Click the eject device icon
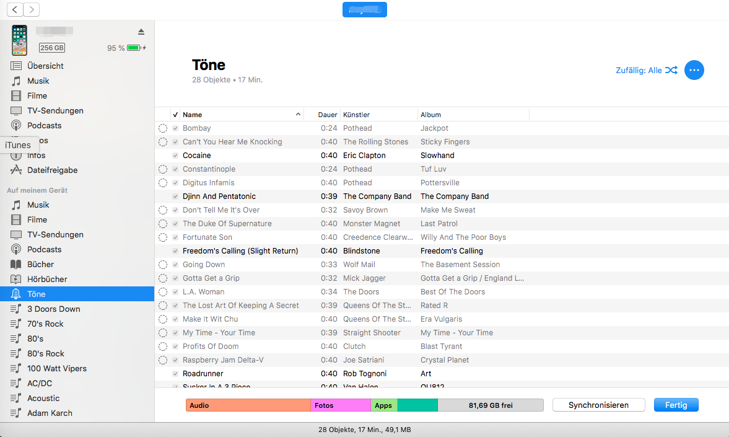This screenshot has width=729, height=437. (141, 32)
